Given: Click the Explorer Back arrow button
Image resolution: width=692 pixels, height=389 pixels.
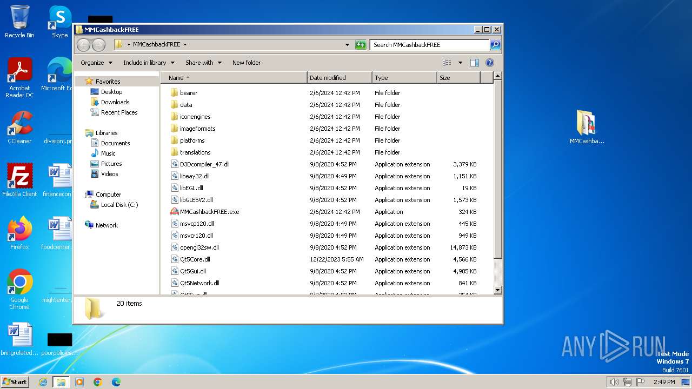Looking at the screenshot, I should 83,45.
